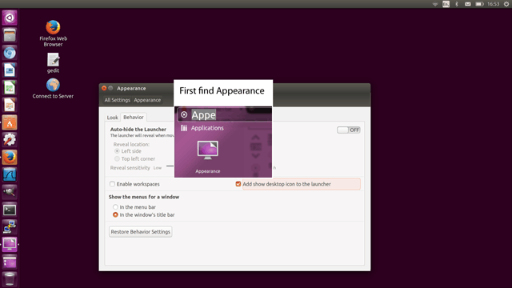The height and width of the screenshot is (288, 512).
Task: Open LibreOffice Calc from the launcher
Action: tap(10, 88)
